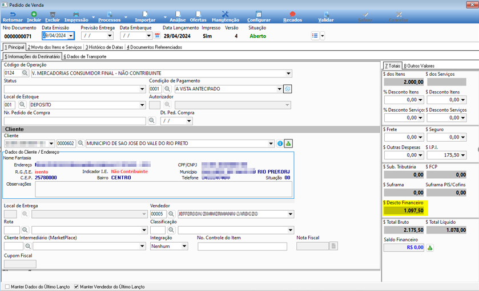Click the gear icon beside A VISTA ANTECIPADO
This screenshot has height=291, width=479.
click(x=288, y=89)
